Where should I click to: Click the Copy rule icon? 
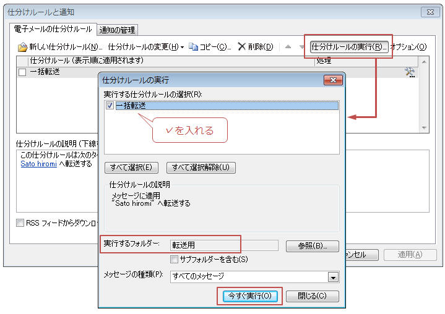pos(194,47)
